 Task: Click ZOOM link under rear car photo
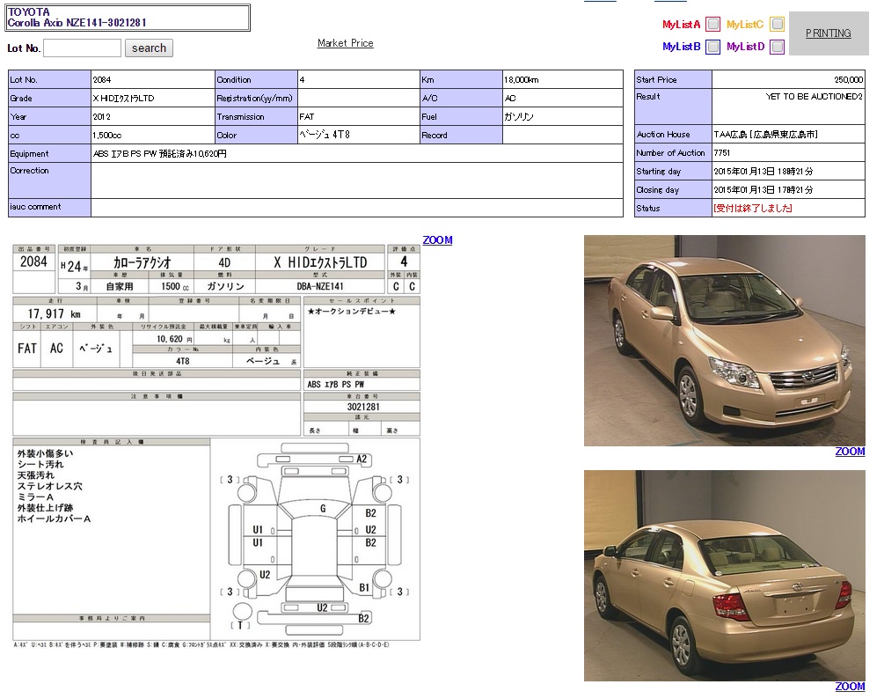pos(850,687)
